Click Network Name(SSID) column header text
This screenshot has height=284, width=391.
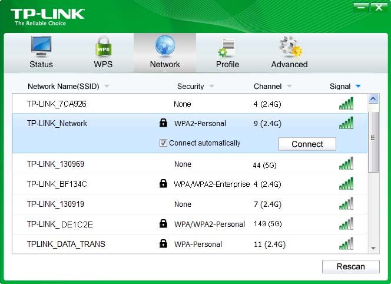coord(64,87)
